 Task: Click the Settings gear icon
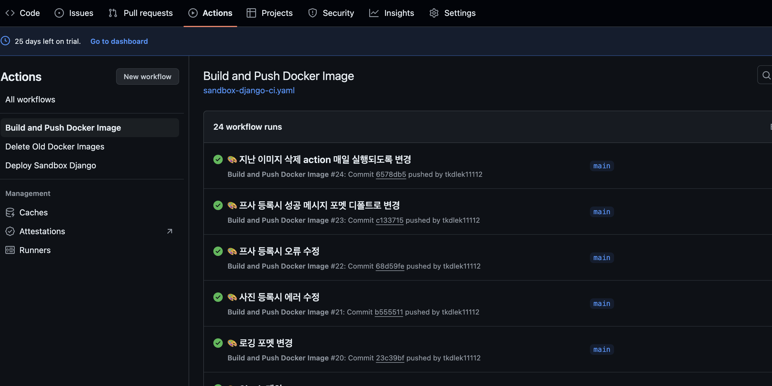pos(434,13)
